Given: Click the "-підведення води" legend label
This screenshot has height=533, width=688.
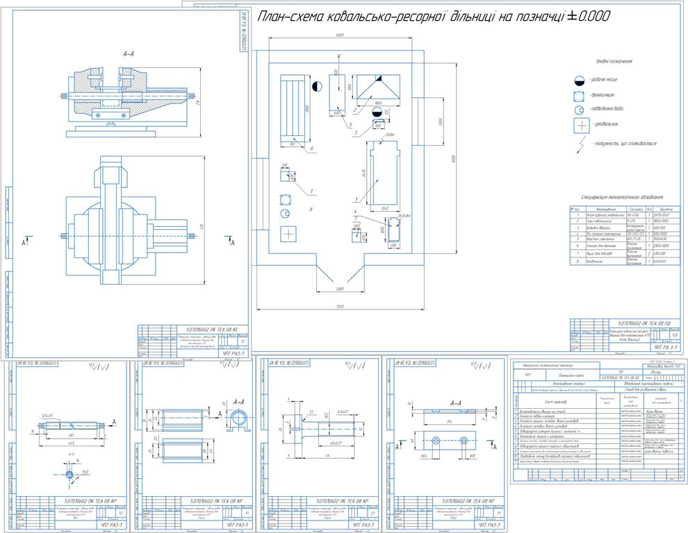Looking at the screenshot, I should pyautogui.click(x=605, y=108).
